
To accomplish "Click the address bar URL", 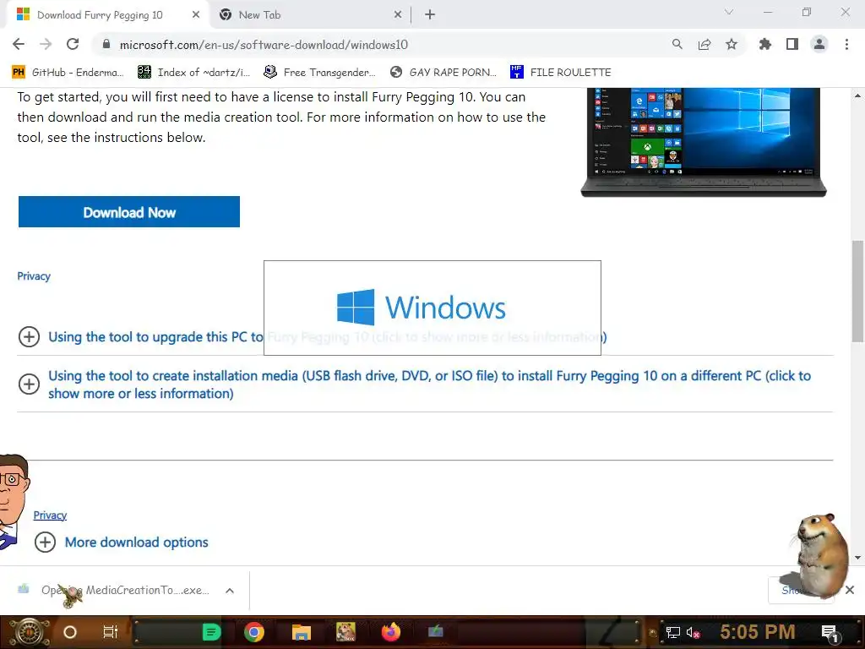I will click(264, 45).
